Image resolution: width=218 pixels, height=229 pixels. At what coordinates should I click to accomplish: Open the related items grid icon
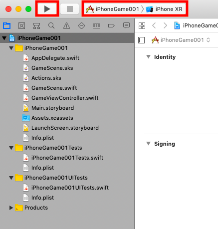[142, 25]
